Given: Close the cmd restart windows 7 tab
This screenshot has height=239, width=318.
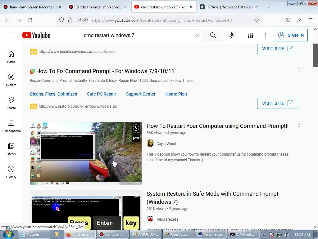Looking at the screenshot, I should pyautogui.click(x=191, y=7).
